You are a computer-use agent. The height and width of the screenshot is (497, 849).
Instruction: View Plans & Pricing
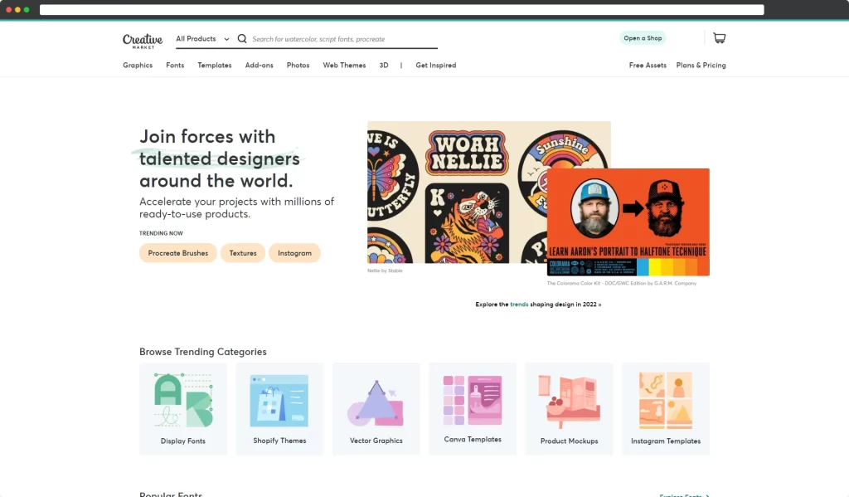(701, 65)
